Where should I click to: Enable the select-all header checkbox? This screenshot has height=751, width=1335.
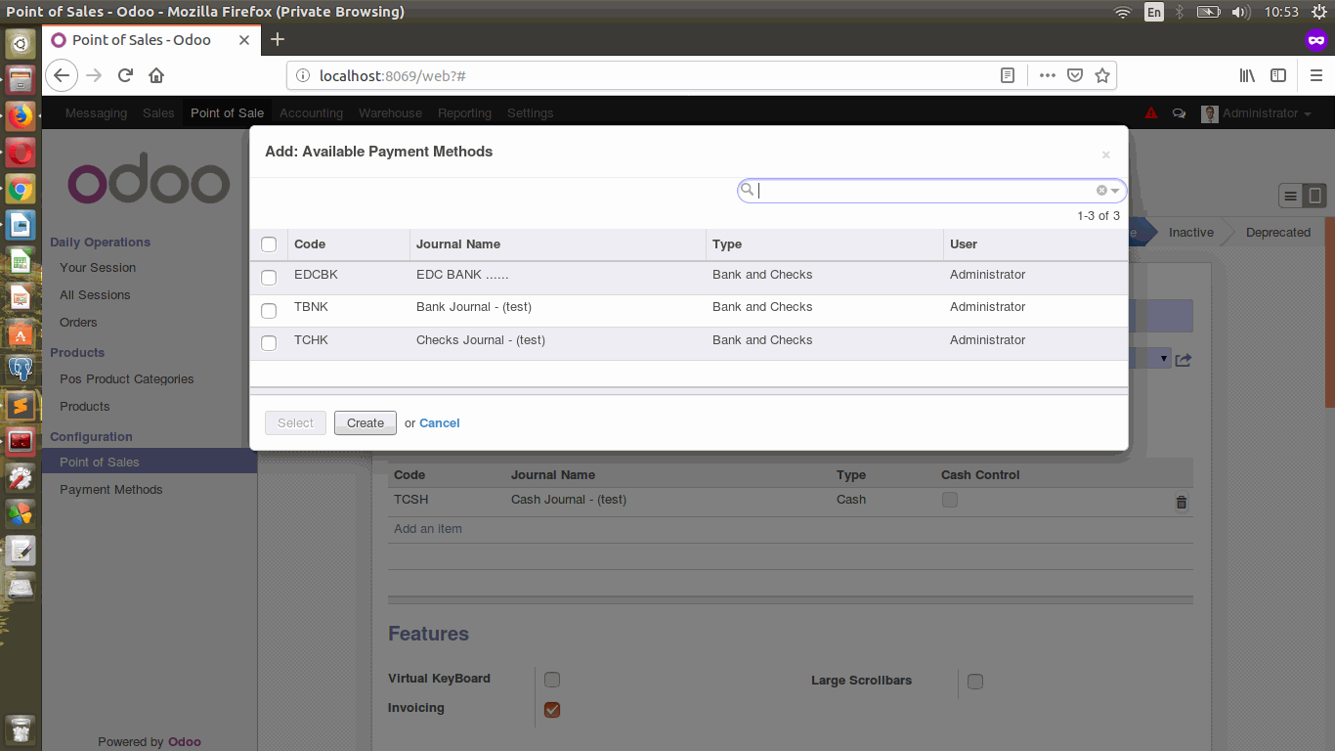[269, 244]
